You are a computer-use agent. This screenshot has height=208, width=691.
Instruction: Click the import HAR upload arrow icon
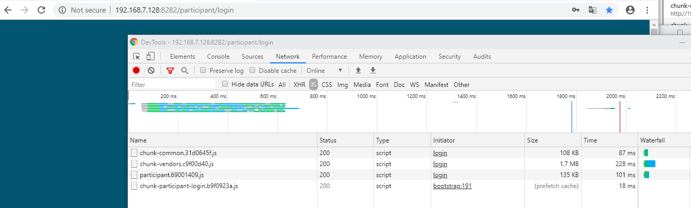click(x=358, y=70)
